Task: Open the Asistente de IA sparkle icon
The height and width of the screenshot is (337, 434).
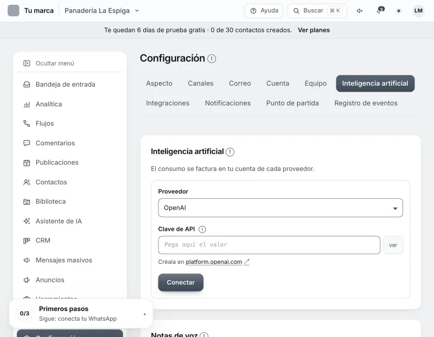Action: click(27, 221)
